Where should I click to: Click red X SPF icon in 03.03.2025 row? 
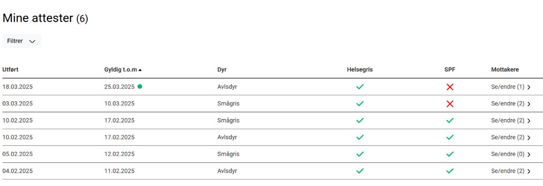(450, 104)
